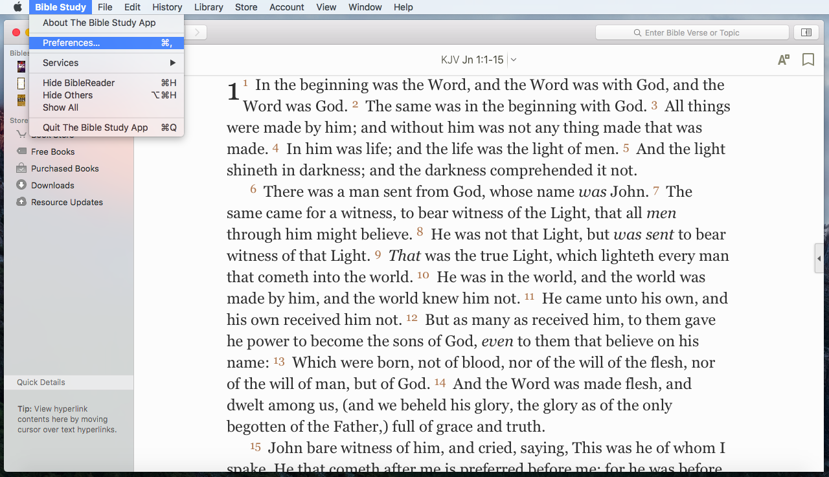Open the Window menu
The width and height of the screenshot is (829, 477).
365,7
